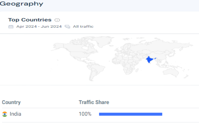Click the info icon beside Top Countries
Viewport: 199px width, 128px height.
(57, 20)
